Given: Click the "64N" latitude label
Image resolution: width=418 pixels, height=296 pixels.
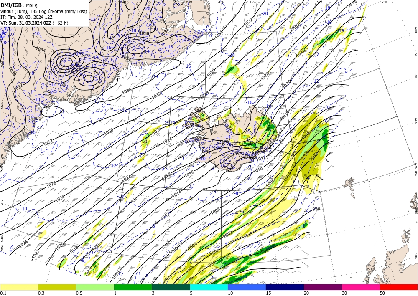Looking at the screenshot, I should pos(415,121).
